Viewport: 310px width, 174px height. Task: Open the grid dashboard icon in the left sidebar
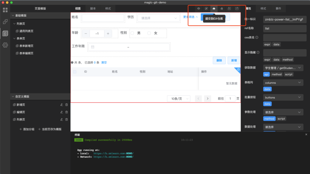(x=5, y=10)
